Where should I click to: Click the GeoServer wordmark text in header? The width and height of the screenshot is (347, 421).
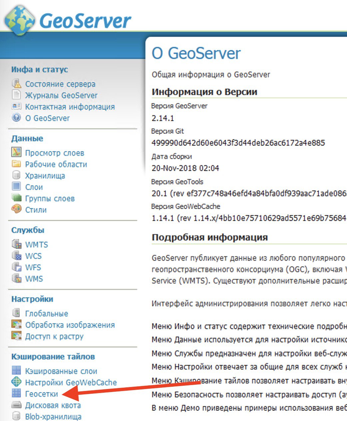[x=85, y=21]
